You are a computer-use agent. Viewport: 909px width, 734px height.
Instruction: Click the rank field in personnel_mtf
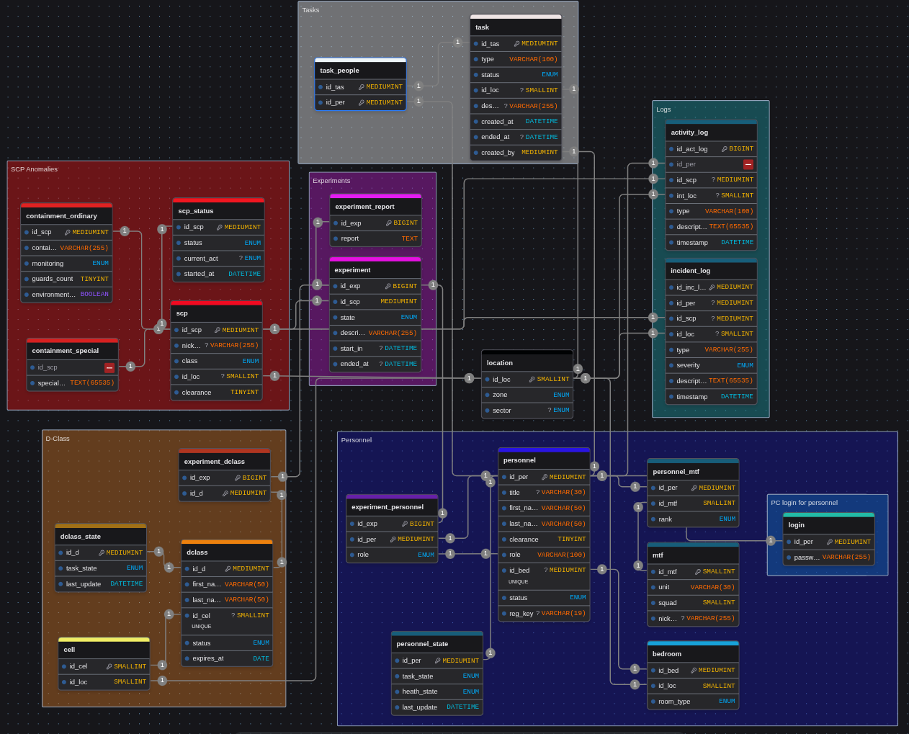pos(693,519)
